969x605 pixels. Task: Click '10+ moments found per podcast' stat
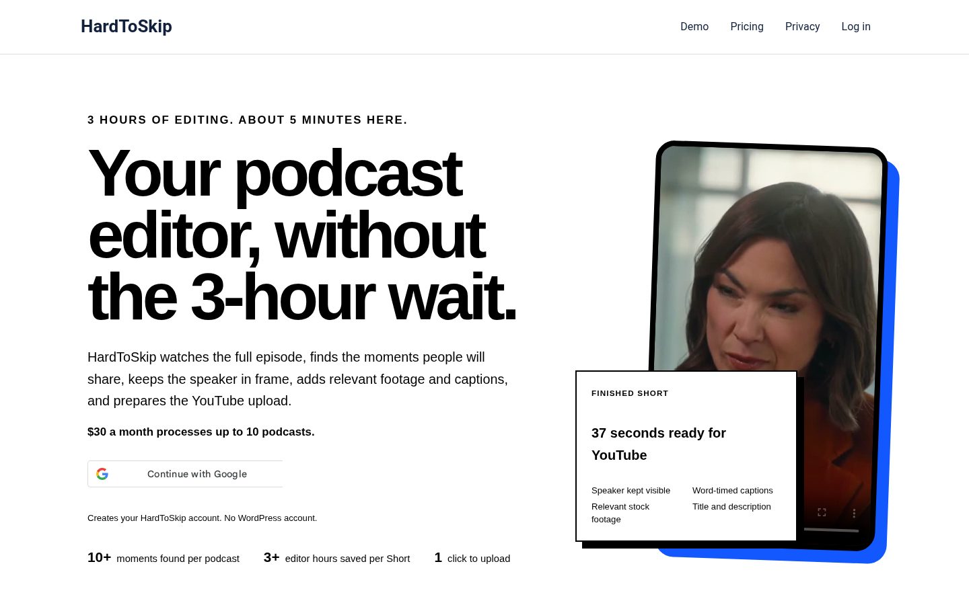point(164,558)
